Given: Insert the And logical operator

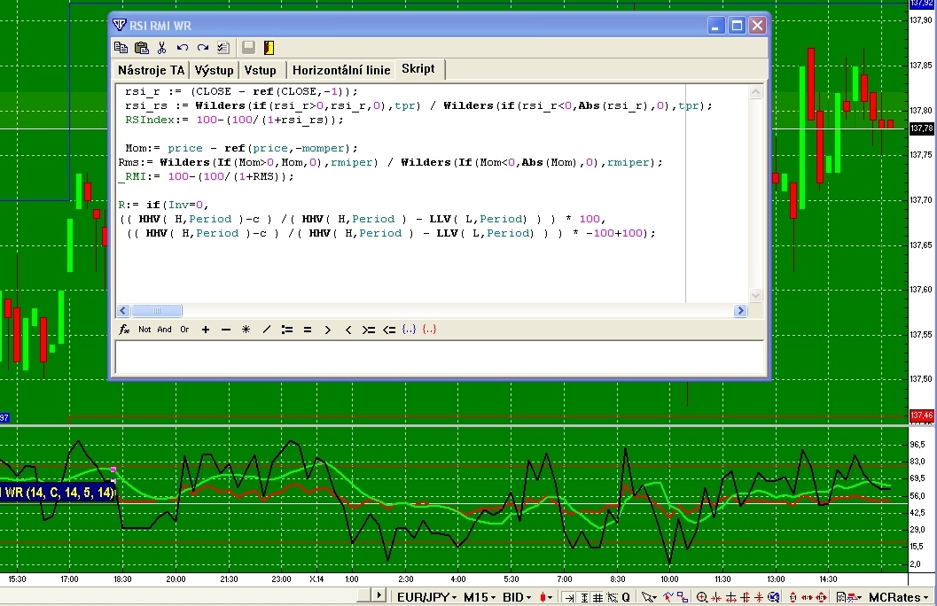Looking at the screenshot, I should tap(165, 330).
